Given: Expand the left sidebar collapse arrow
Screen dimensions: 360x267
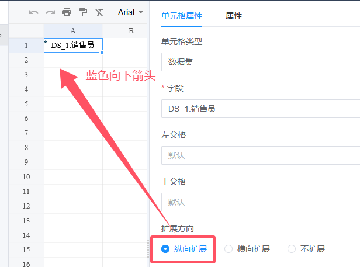Looking at the screenshot, I should tap(2, 36).
